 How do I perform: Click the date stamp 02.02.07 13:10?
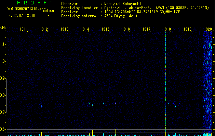point(21,16)
